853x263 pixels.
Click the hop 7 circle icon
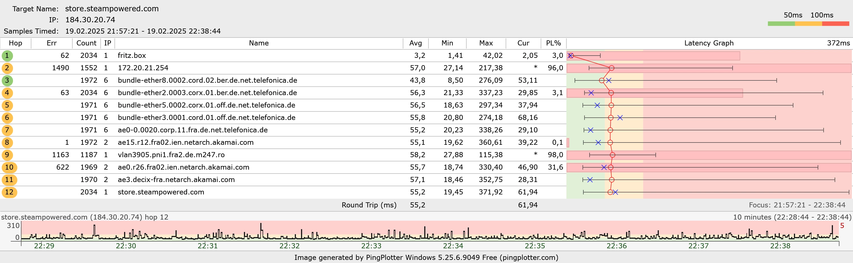(7, 130)
